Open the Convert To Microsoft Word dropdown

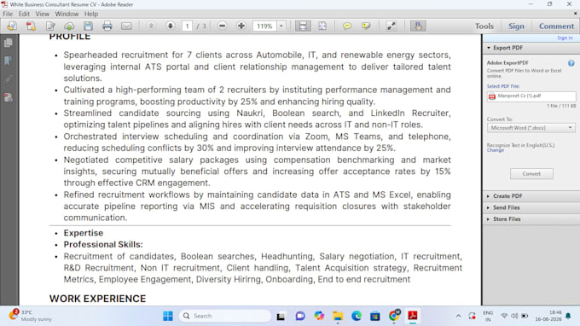coord(531,128)
